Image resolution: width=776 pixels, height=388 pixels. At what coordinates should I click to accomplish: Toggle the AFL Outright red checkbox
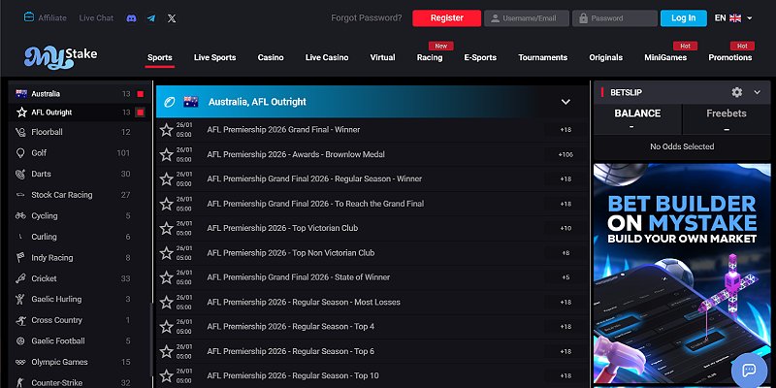141,113
